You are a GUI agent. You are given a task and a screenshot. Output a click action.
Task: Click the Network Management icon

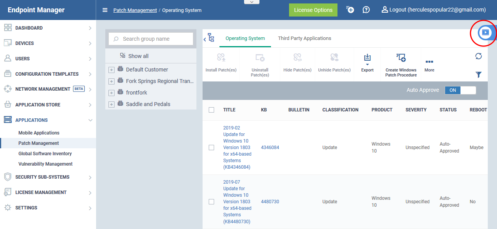click(8, 89)
